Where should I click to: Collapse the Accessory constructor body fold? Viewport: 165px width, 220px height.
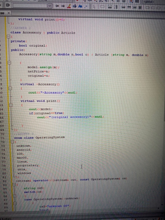point(9,63)
